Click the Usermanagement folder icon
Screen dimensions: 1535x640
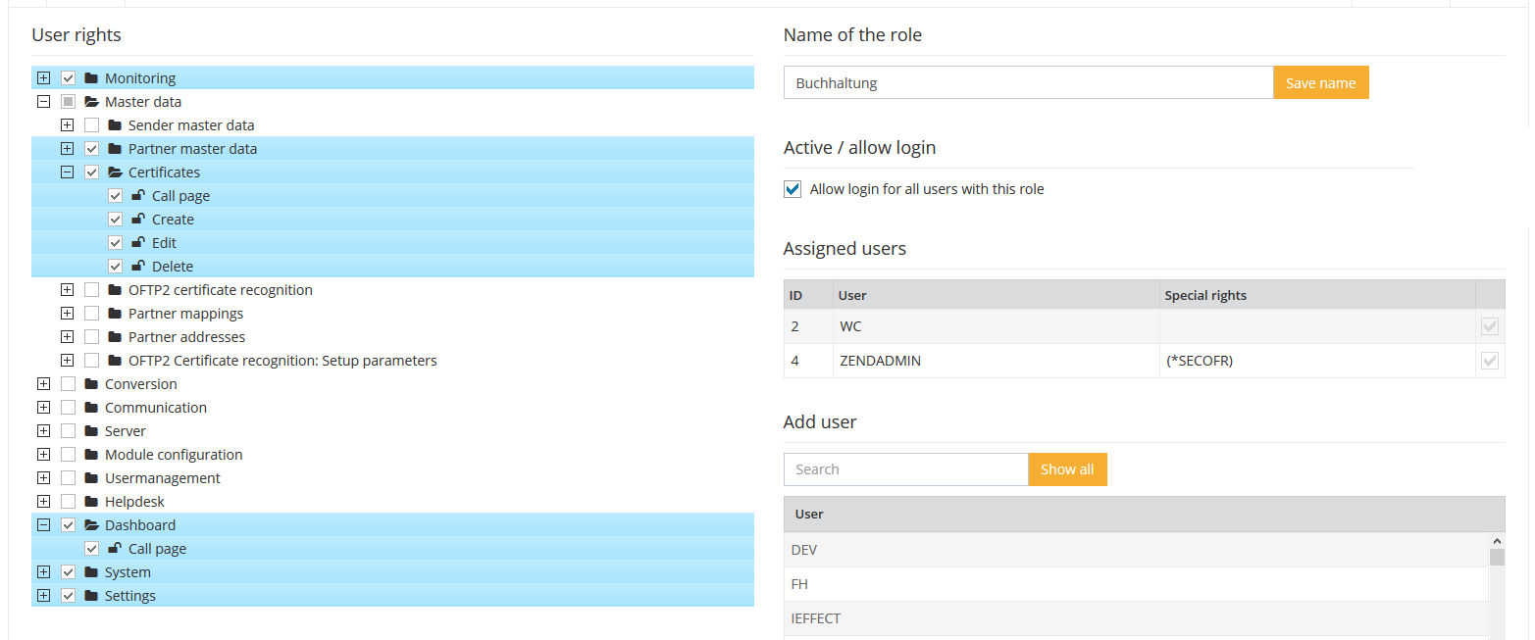91,478
